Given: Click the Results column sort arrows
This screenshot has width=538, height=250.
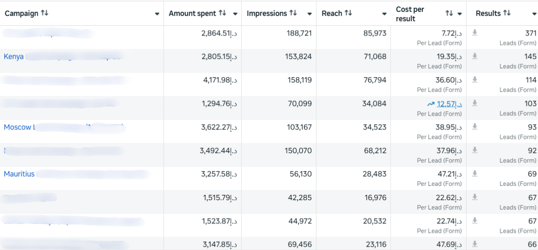Looking at the screenshot, I should pos(507,13).
